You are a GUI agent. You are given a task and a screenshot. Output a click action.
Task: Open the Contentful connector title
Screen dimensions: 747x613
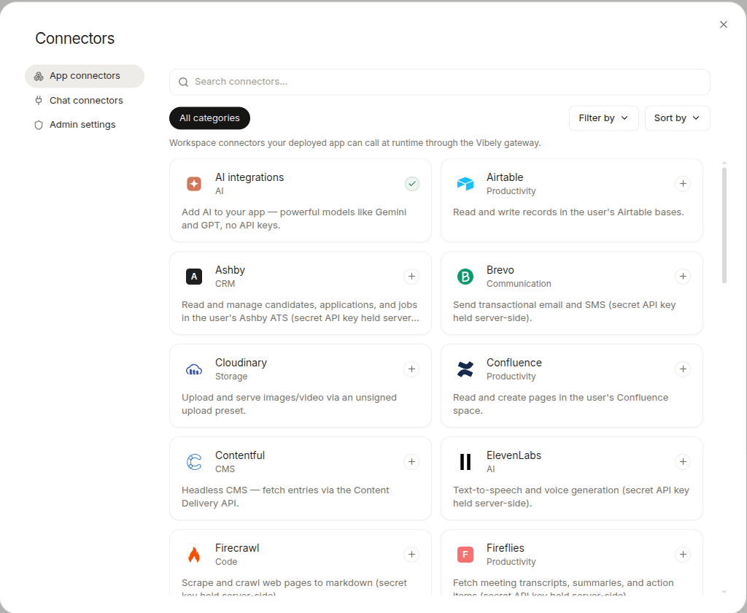[x=239, y=455]
